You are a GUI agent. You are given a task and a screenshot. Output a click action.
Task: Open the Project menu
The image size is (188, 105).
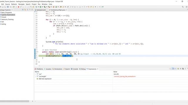pyautogui.click(x=34, y=4)
